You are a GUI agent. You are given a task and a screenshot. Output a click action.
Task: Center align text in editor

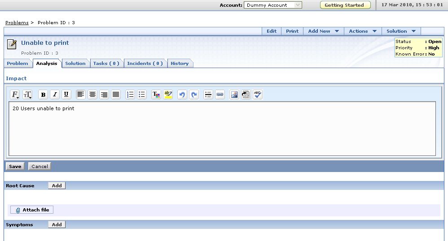click(92, 95)
